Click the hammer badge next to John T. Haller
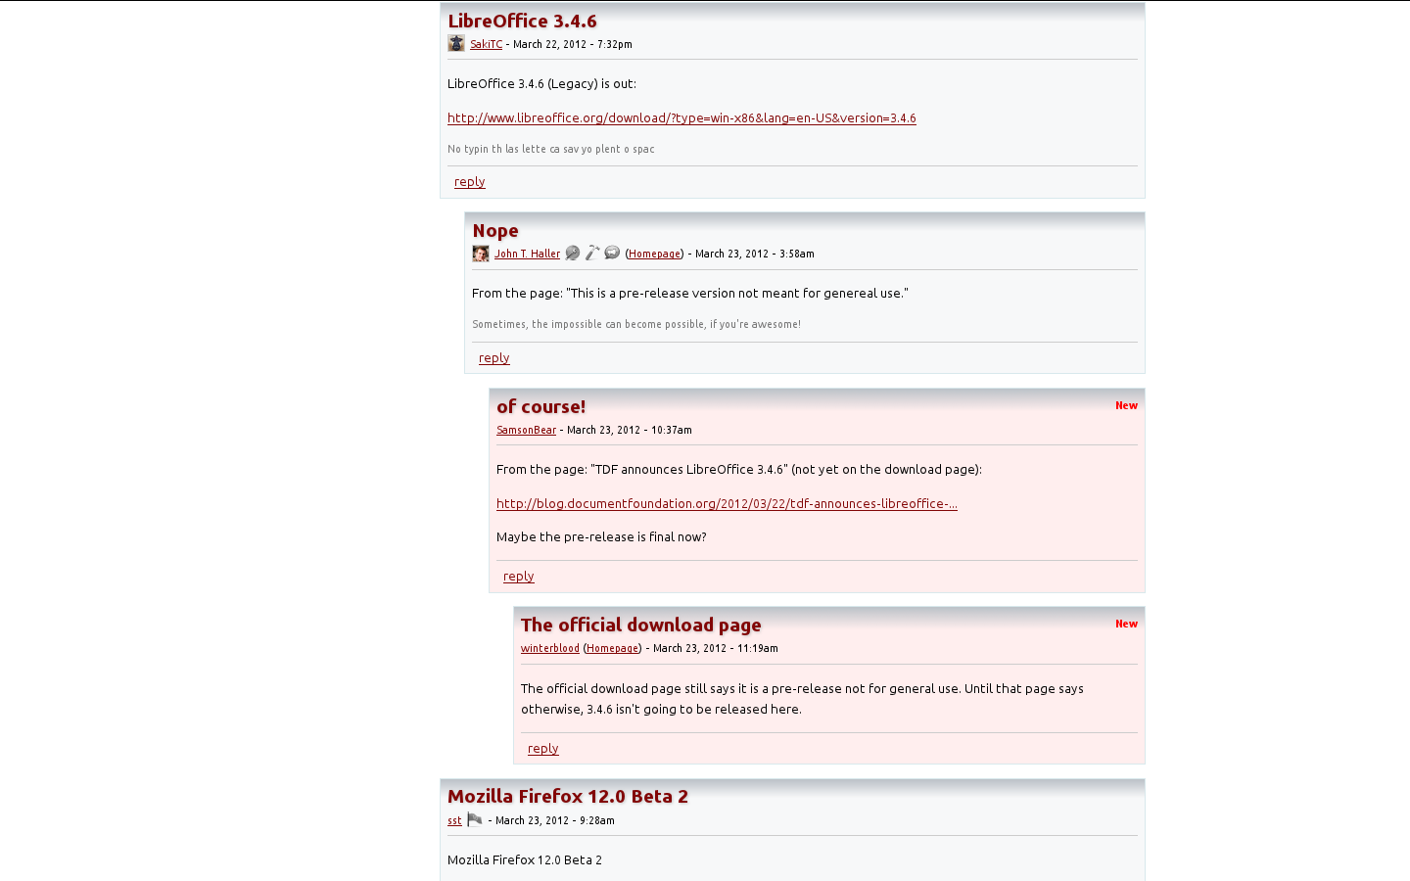Screen dimensions: 1410x881 (591, 253)
